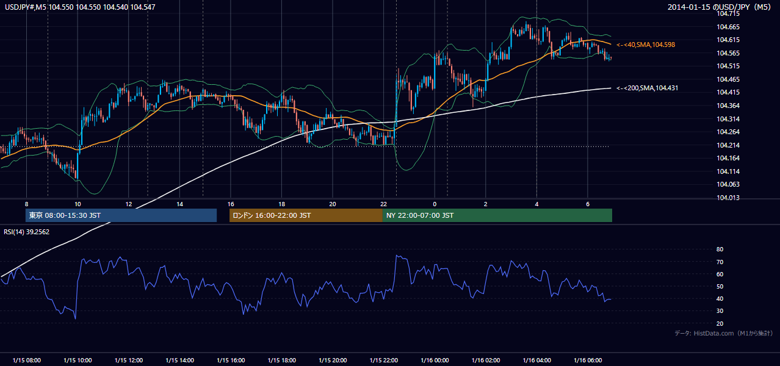This screenshot has width=780, height=366.
Task: Click price level 104.465 on axis
Action: (729, 79)
